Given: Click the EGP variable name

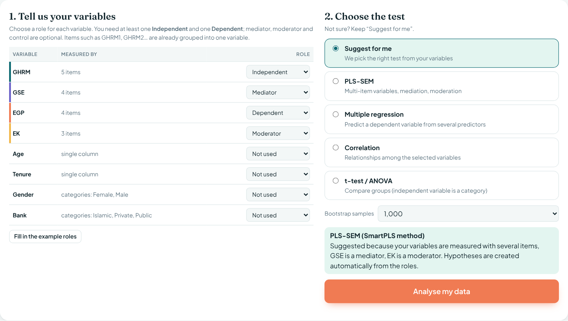Looking at the screenshot, I should [x=19, y=113].
